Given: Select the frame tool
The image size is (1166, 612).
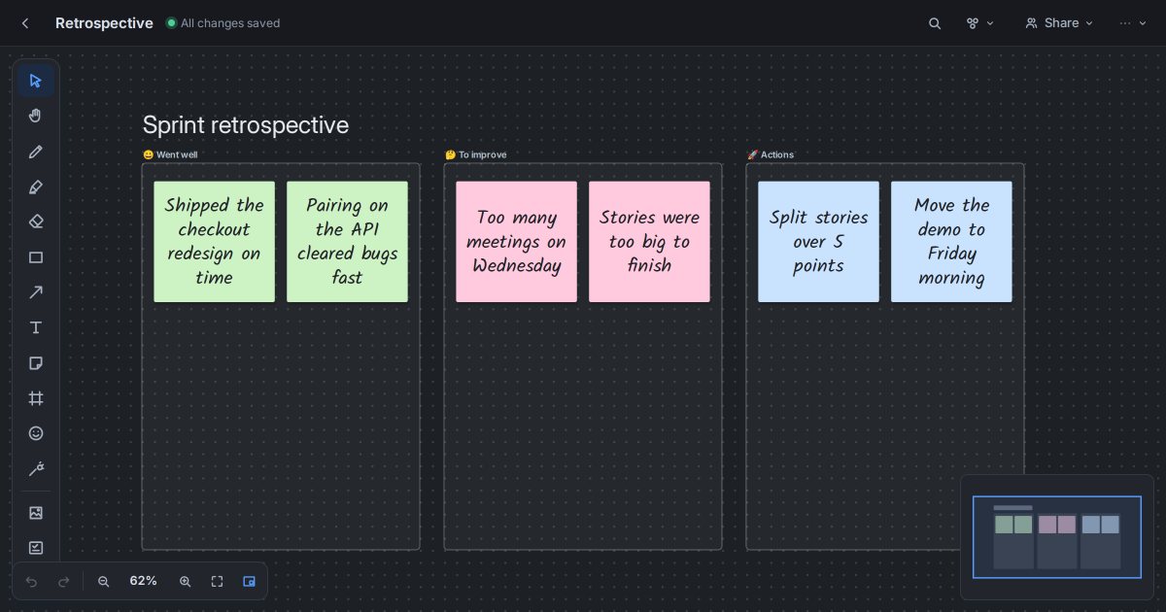Looking at the screenshot, I should coord(36,398).
